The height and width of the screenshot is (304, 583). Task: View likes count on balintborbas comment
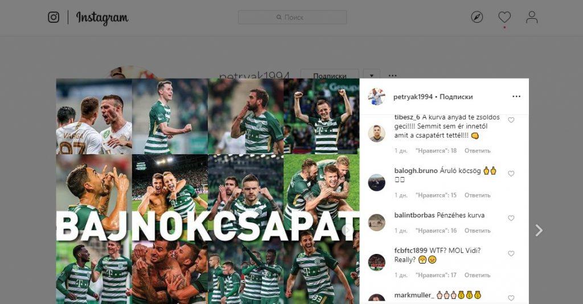[436, 231]
